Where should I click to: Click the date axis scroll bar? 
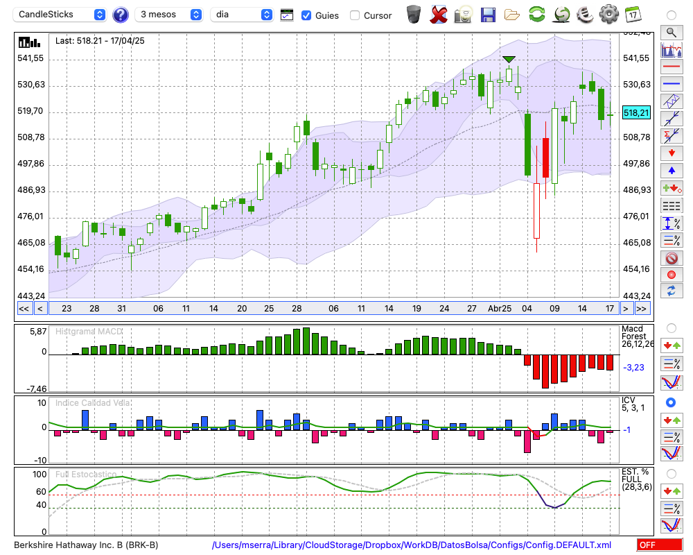pos(334,309)
